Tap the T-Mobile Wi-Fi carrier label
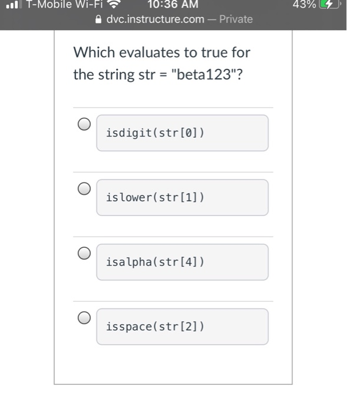The image size is (347, 412). [64, 4]
